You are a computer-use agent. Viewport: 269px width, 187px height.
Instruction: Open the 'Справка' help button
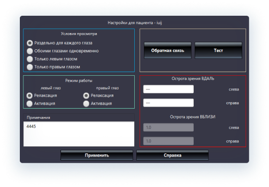click(172, 155)
